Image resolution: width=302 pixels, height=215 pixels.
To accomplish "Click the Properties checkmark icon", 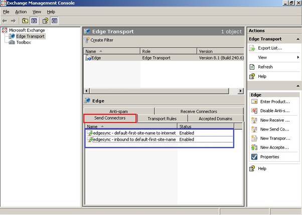I will click(x=254, y=157).
